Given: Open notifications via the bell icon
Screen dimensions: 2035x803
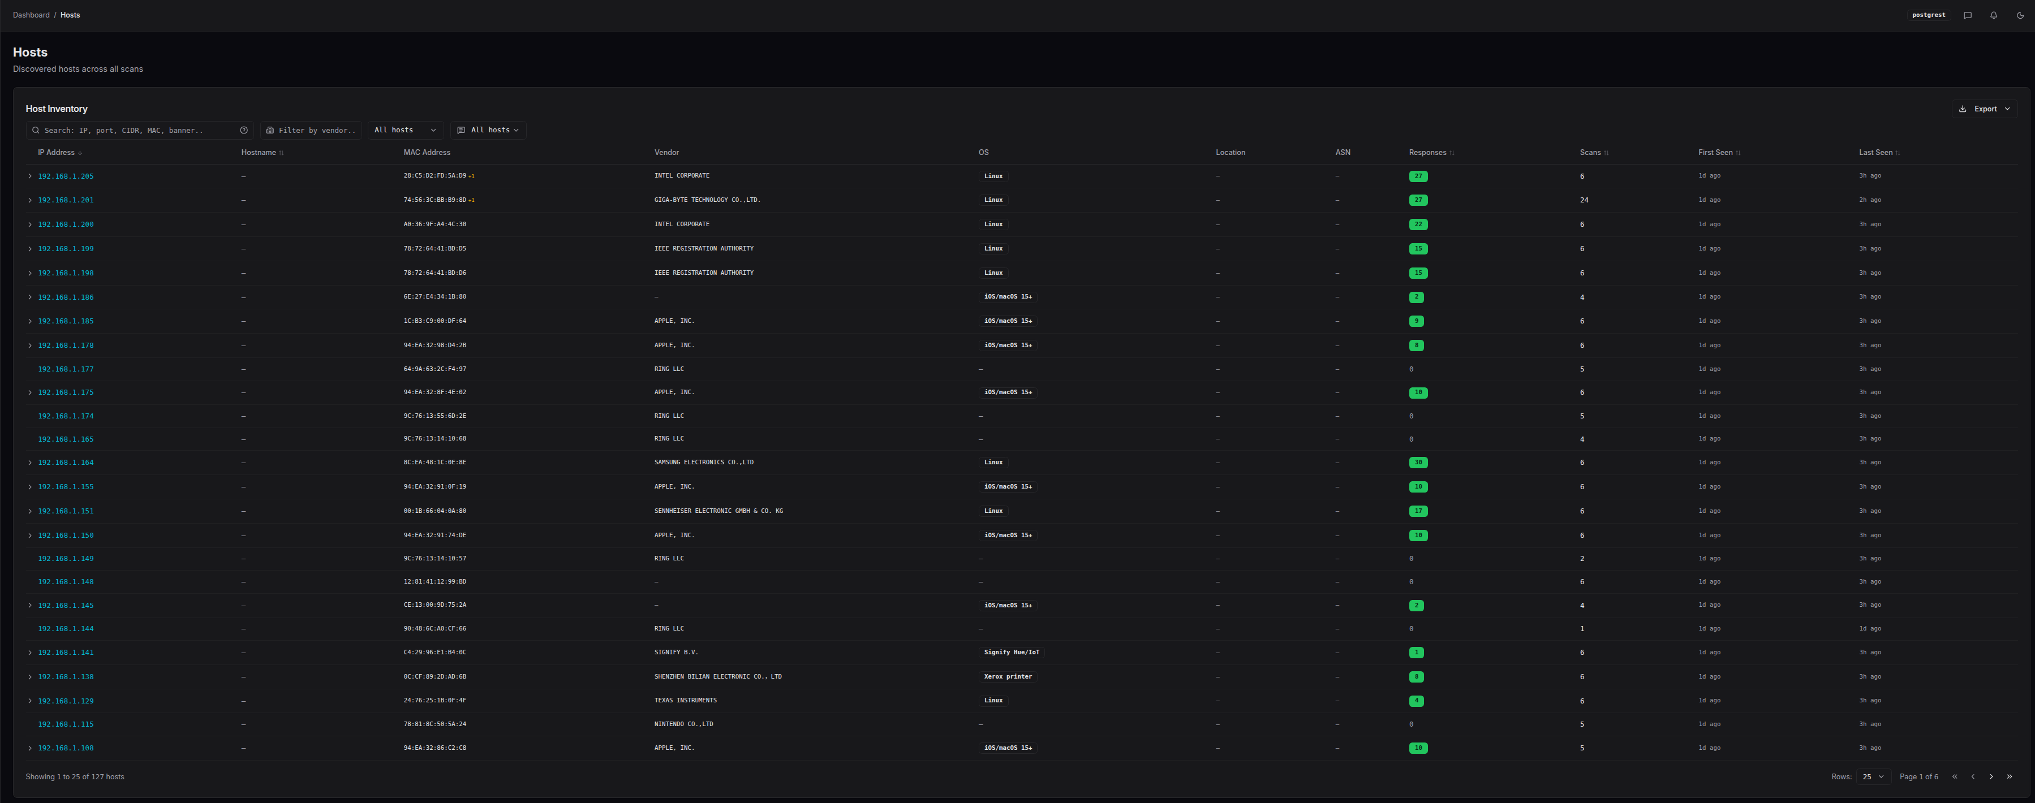Looking at the screenshot, I should coord(1993,15).
